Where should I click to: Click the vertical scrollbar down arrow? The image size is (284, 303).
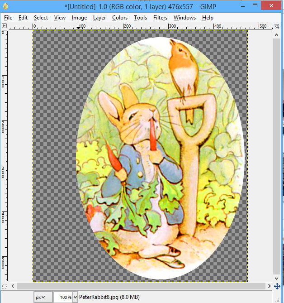(276, 279)
